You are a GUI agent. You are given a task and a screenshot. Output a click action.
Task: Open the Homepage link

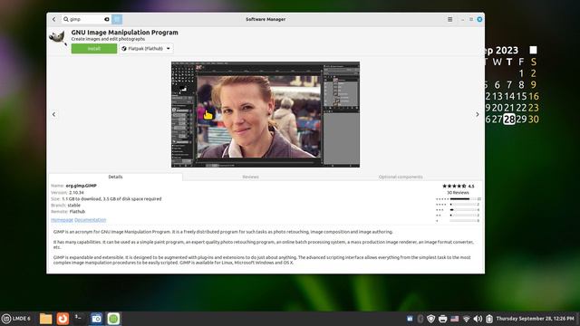point(62,220)
